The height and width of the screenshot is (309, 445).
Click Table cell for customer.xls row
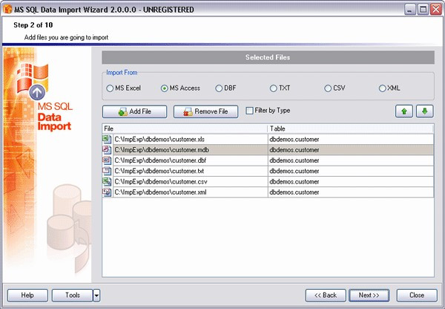351,140
